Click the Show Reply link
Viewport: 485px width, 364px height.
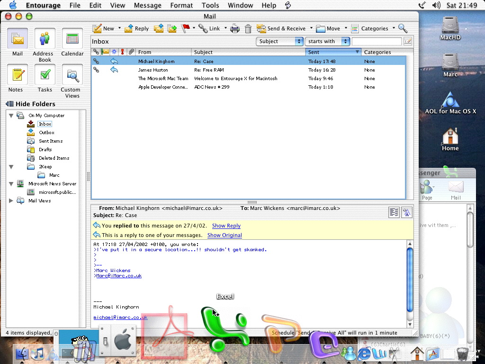pyautogui.click(x=226, y=226)
